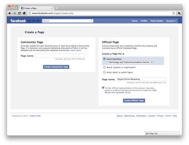The height and width of the screenshot is (145, 189).
Task: Open the Advertising footer link
Action: click(x=129, y=116)
